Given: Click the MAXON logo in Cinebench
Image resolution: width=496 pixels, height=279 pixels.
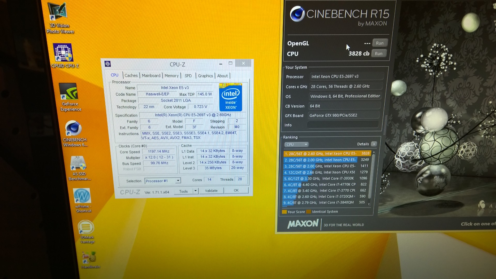Looking at the screenshot, I should click(303, 224).
